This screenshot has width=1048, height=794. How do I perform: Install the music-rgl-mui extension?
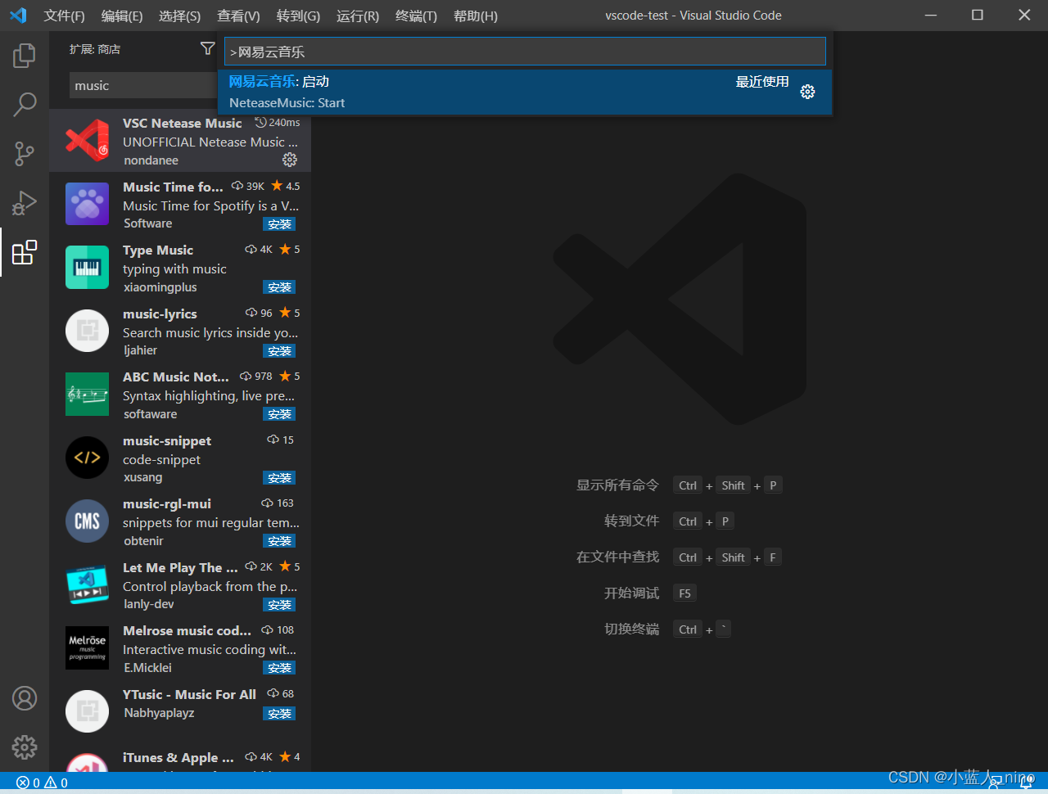(x=279, y=541)
